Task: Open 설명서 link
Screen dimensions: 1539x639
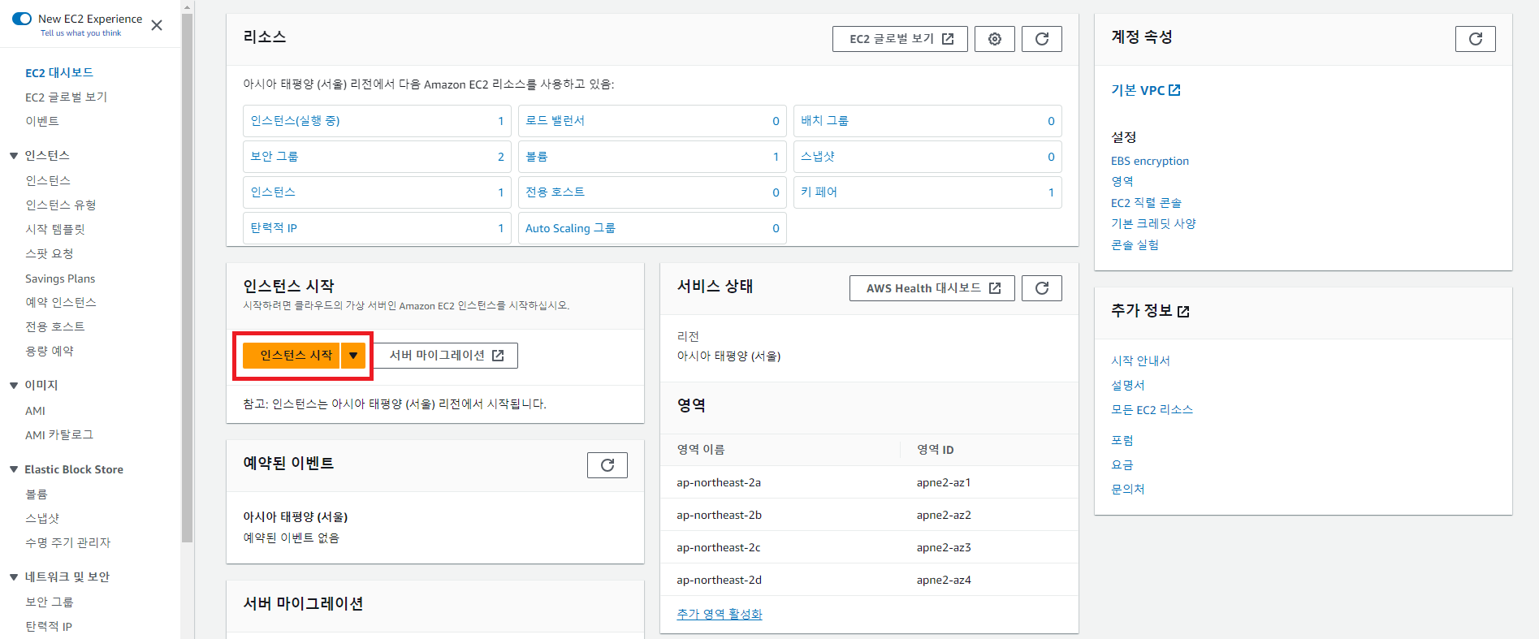Action: tap(1127, 385)
